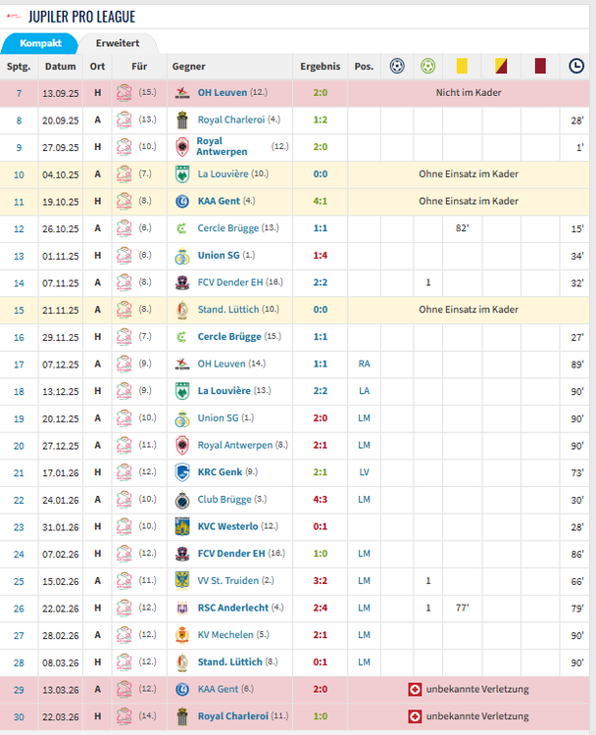Image resolution: width=596 pixels, height=735 pixels.
Task: Click the yellow-red card column icon
Action: click(x=501, y=66)
